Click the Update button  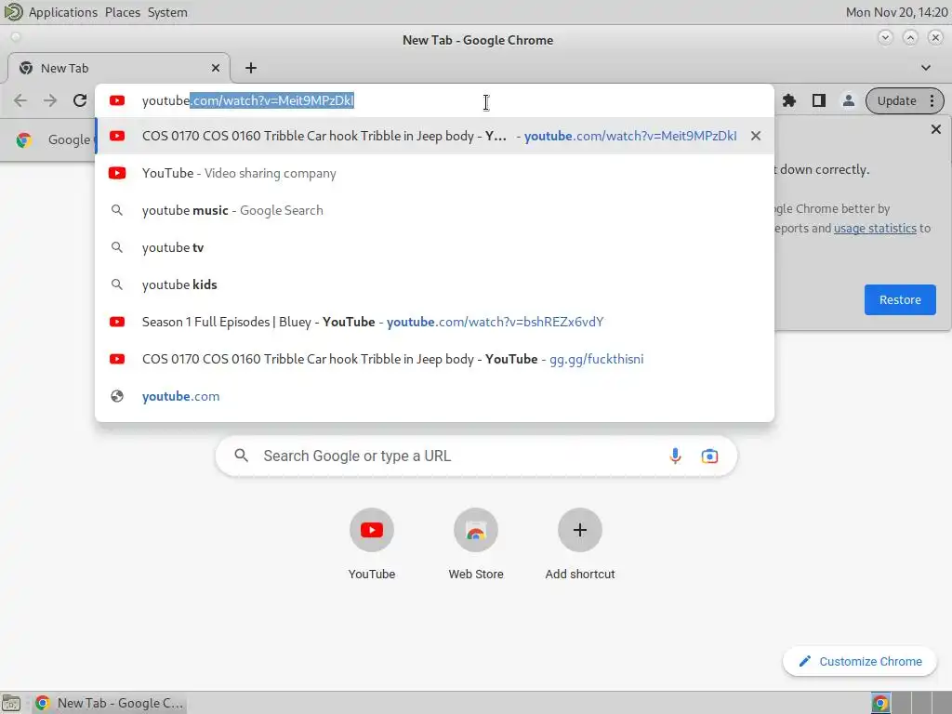tap(896, 100)
